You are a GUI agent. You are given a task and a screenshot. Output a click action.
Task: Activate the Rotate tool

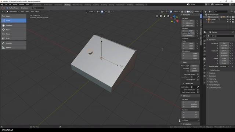click(x=14, y=34)
